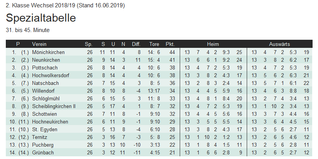Click the Spezialtabelle page heading
Image resolution: width=318 pixels, height=159 pixels.
pos(41,18)
